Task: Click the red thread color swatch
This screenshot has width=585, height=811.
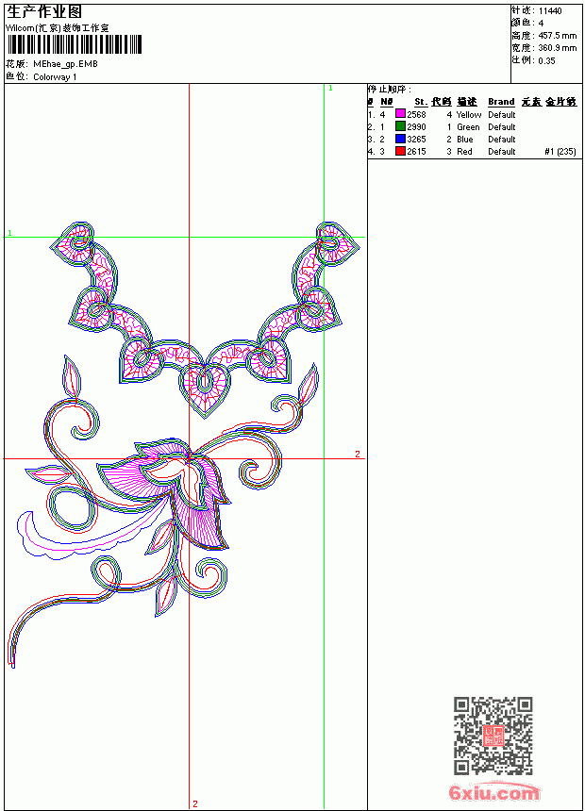Action: click(x=400, y=151)
